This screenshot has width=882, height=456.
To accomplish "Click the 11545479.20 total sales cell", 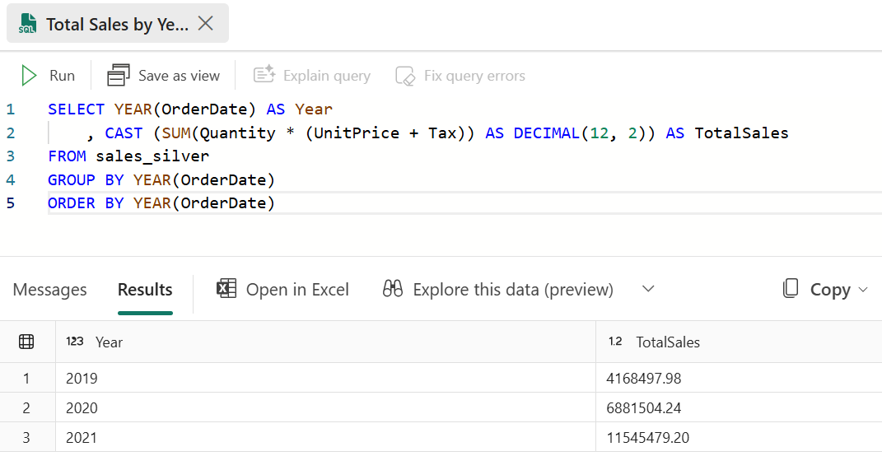I will pos(740,437).
